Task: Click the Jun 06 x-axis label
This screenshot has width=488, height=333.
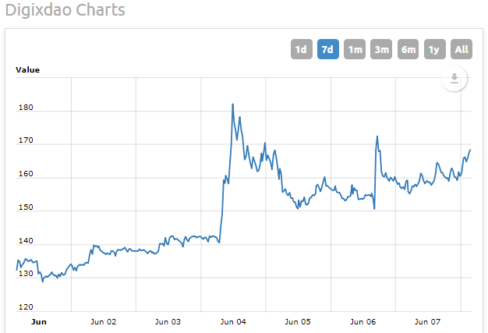Action: 363,322
